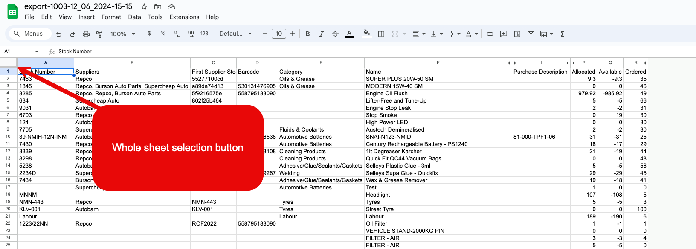Open the View menu
This screenshot has width=696, height=249.
point(65,17)
